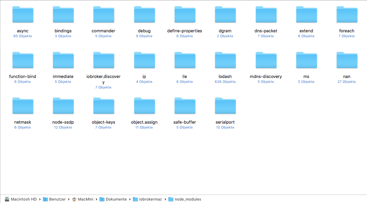Pick the foreach folder icon
367x203 pixels.
tap(347, 14)
